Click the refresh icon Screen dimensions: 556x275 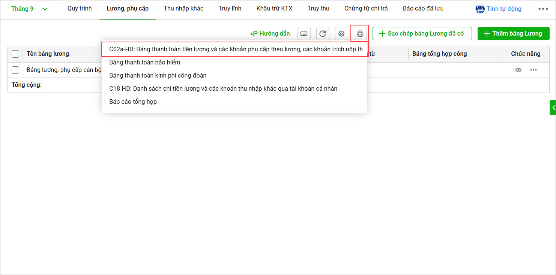click(322, 34)
